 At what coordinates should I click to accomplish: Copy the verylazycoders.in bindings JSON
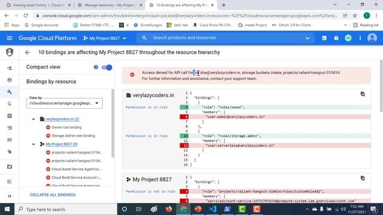(363, 94)
